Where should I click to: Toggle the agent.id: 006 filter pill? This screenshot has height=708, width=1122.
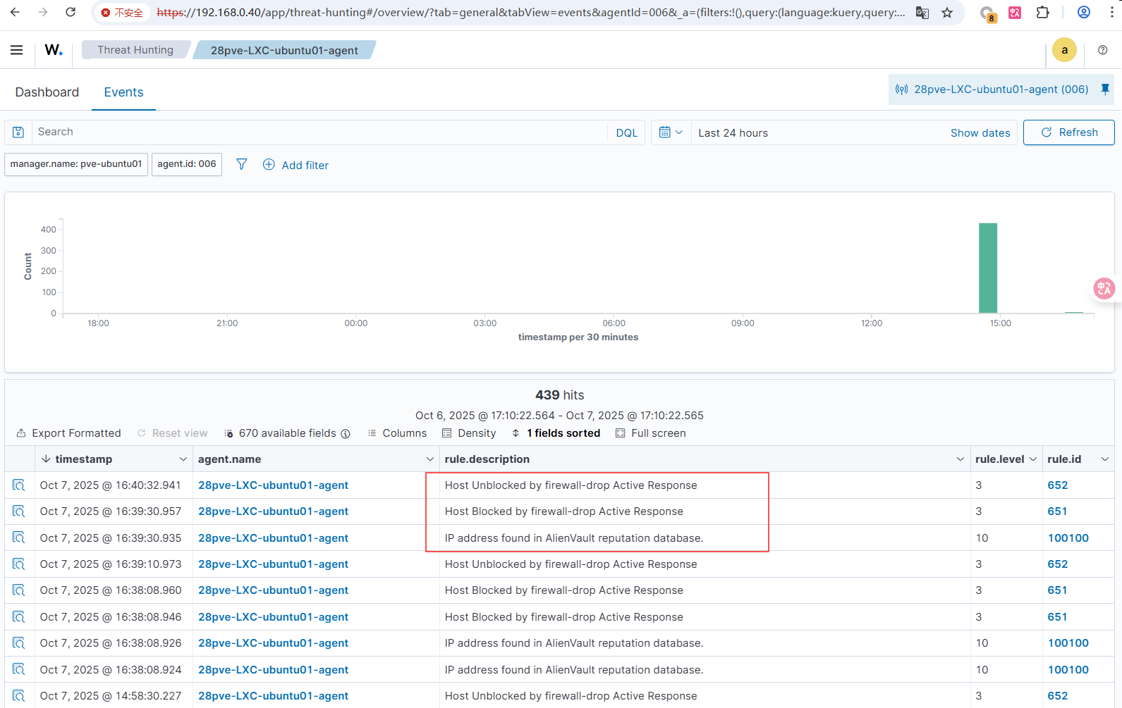(x=187, y=164)
